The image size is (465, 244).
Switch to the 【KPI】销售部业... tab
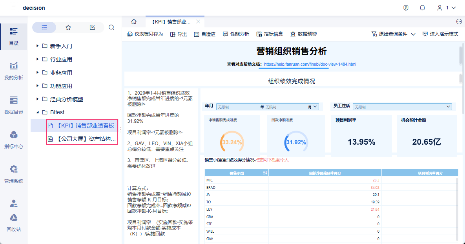(171, 22)
